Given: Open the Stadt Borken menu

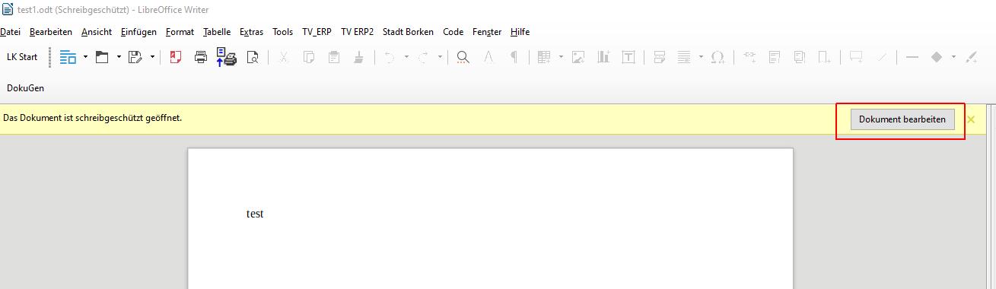Looking at the screenshot, I should [x=408, y=32].
